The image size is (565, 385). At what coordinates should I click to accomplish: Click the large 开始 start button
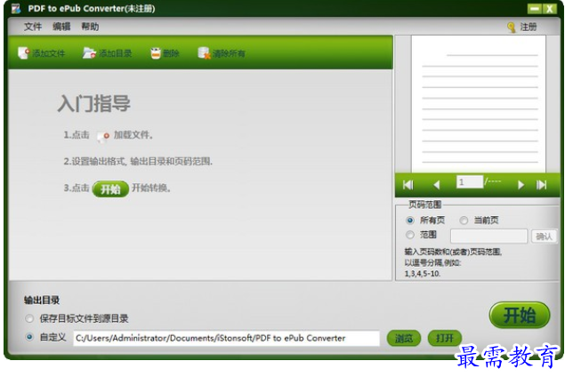click(520, 315)
